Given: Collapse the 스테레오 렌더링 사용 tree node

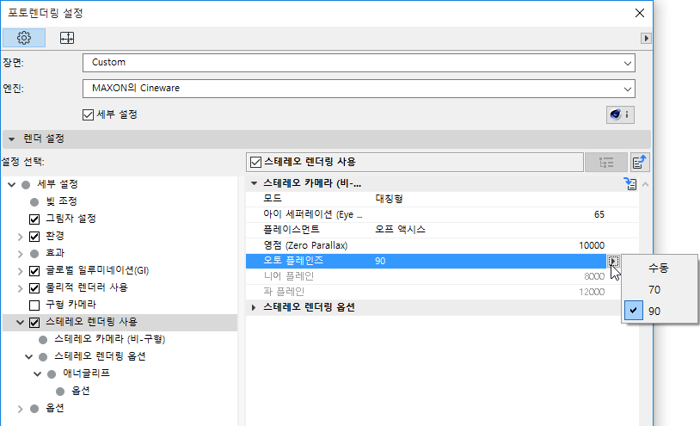Looking at the screenshot, I should point(20,323).
